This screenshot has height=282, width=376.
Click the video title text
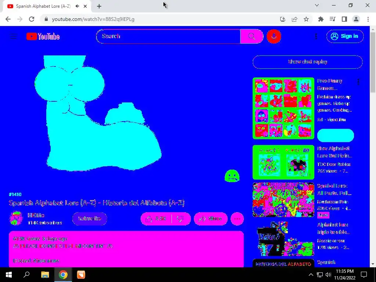97,203
